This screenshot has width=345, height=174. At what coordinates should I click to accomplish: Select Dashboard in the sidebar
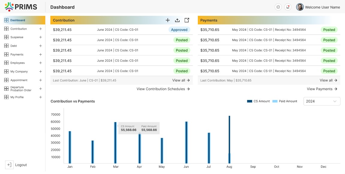[18, 20]
